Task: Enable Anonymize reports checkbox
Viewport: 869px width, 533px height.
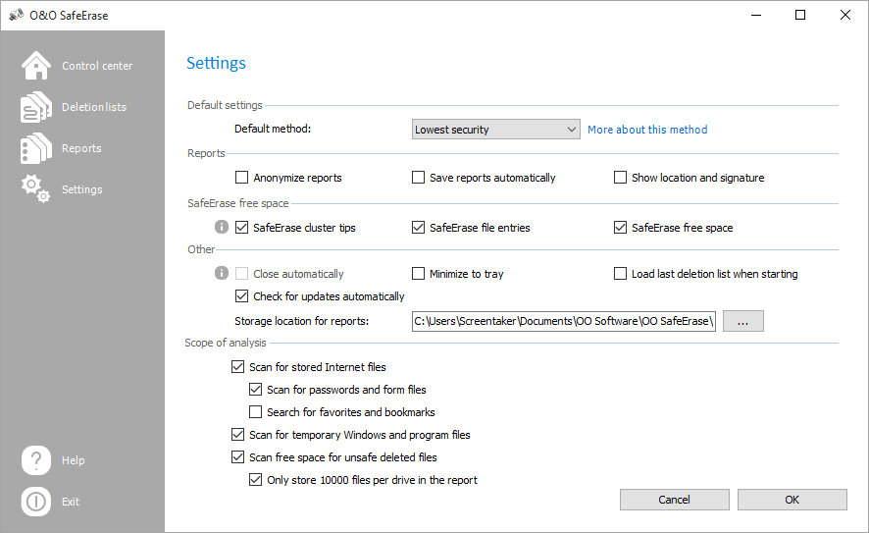Action: point(241,178)
